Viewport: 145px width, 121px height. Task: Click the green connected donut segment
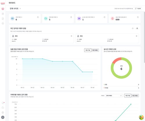coord(127,75)
